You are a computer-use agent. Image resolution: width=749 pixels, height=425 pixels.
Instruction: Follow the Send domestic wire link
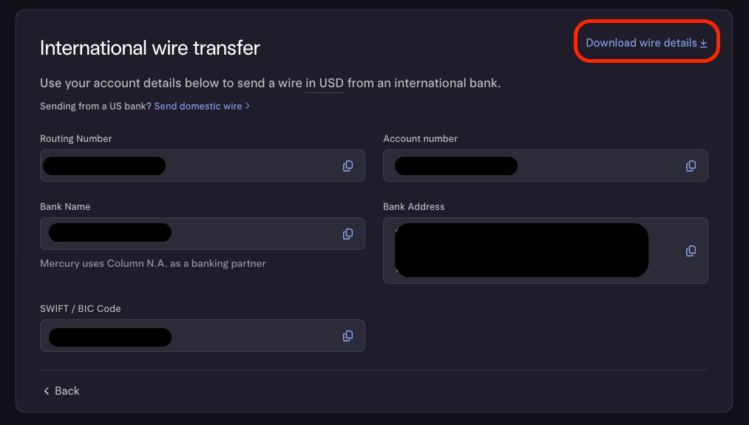click(198, 106)
